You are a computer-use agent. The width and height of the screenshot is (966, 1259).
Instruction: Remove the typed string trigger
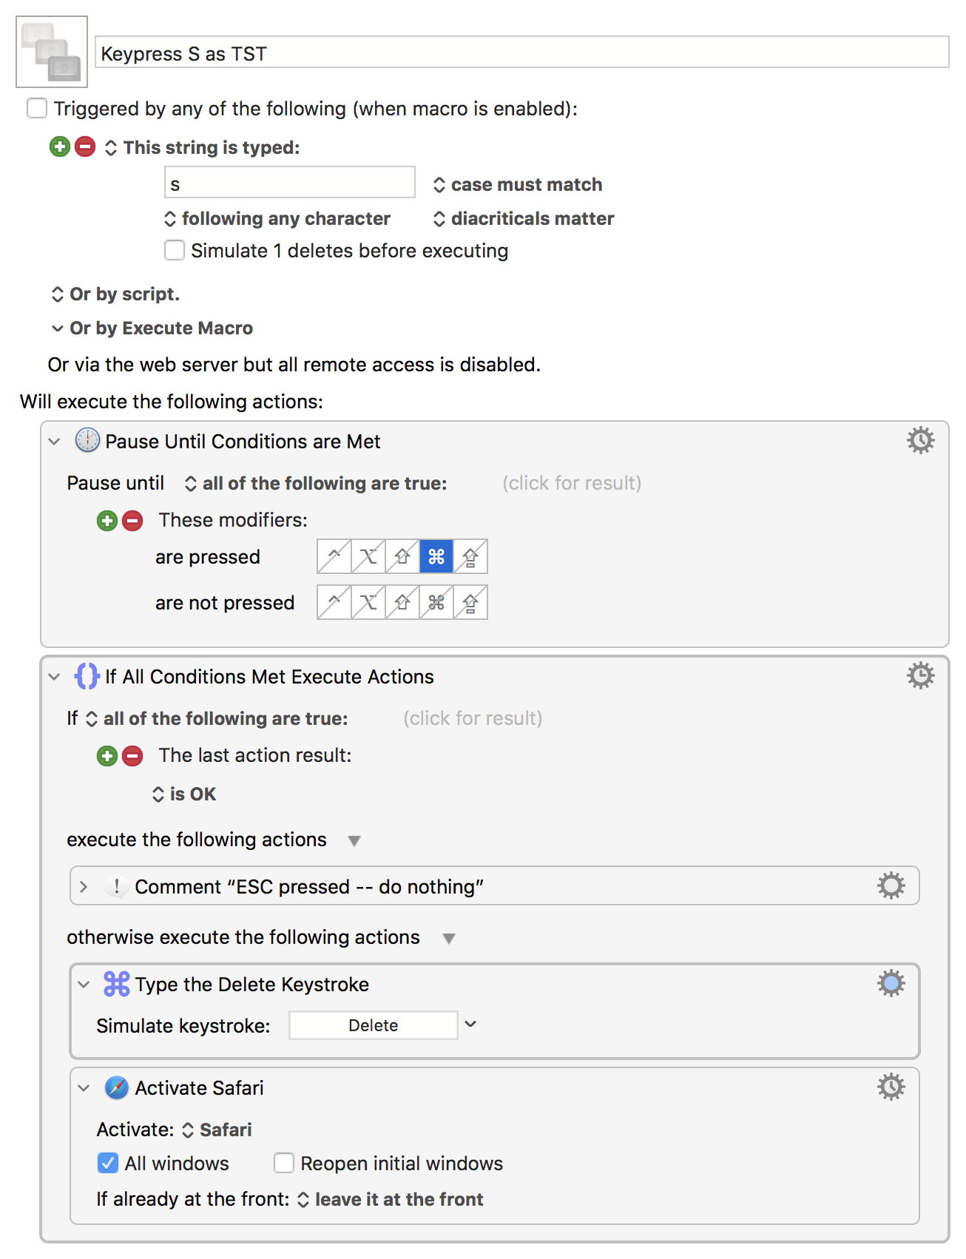85,146
